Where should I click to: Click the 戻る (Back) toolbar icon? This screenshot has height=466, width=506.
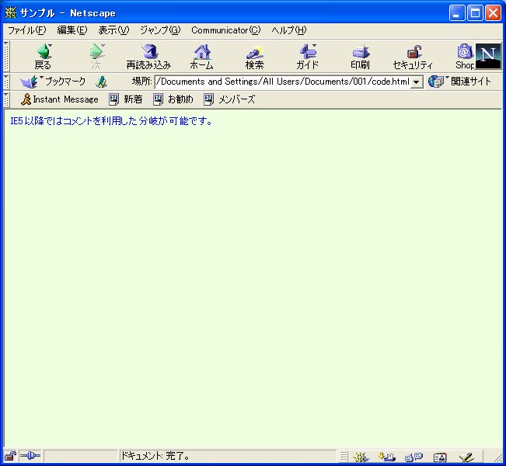[43, 55]
